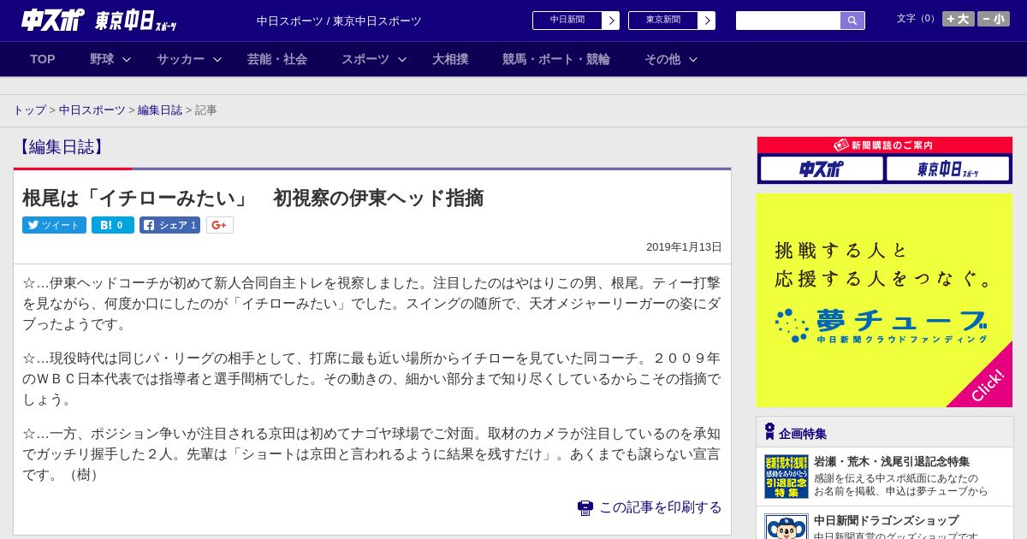Follow the トップ breadcrumb link
Image resolution: width=1027 pixels, height=539 pixels.
click(30, 110)
